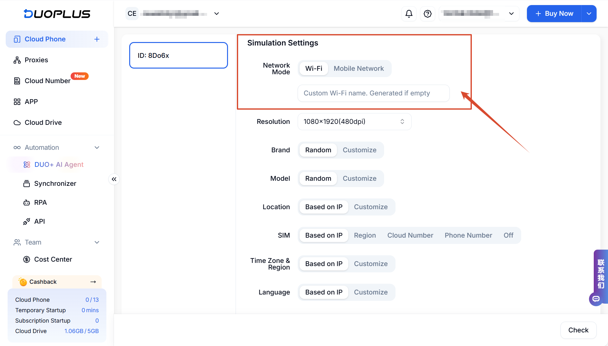Set Language to Customize

coord(370,292)
